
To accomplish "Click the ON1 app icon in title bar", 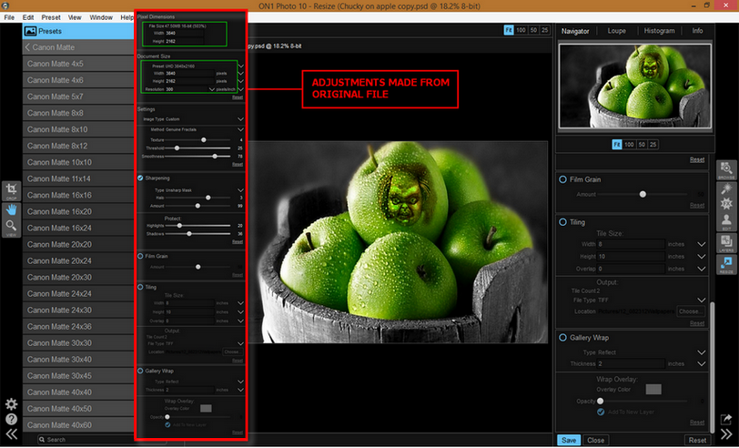I will click(6, 5).
